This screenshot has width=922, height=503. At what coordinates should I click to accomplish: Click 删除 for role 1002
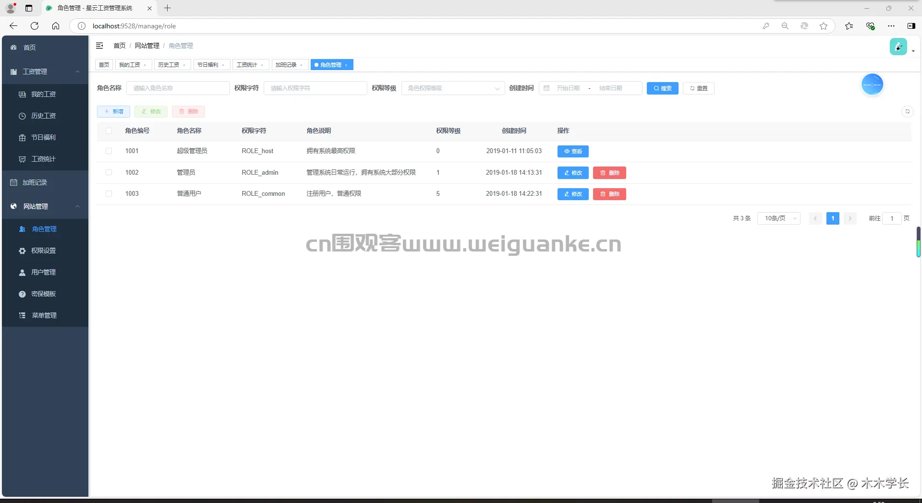609,173
